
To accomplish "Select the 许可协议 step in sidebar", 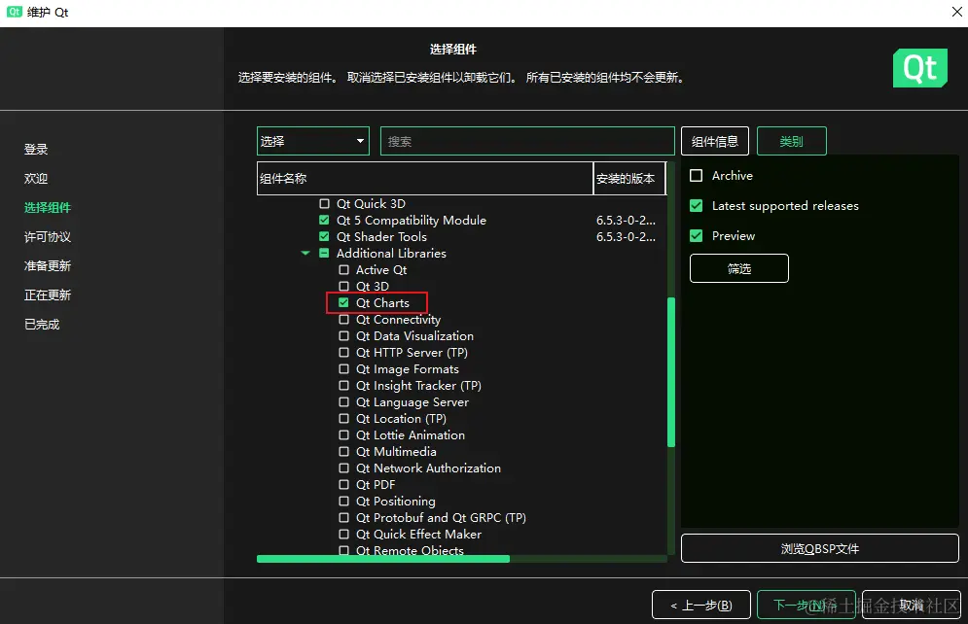I will pyautogui.click(x=48, y=237).
